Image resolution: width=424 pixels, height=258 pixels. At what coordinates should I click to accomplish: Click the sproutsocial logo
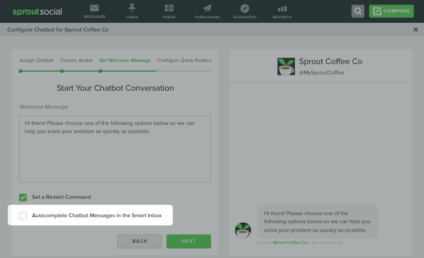(x=37, y=11)
